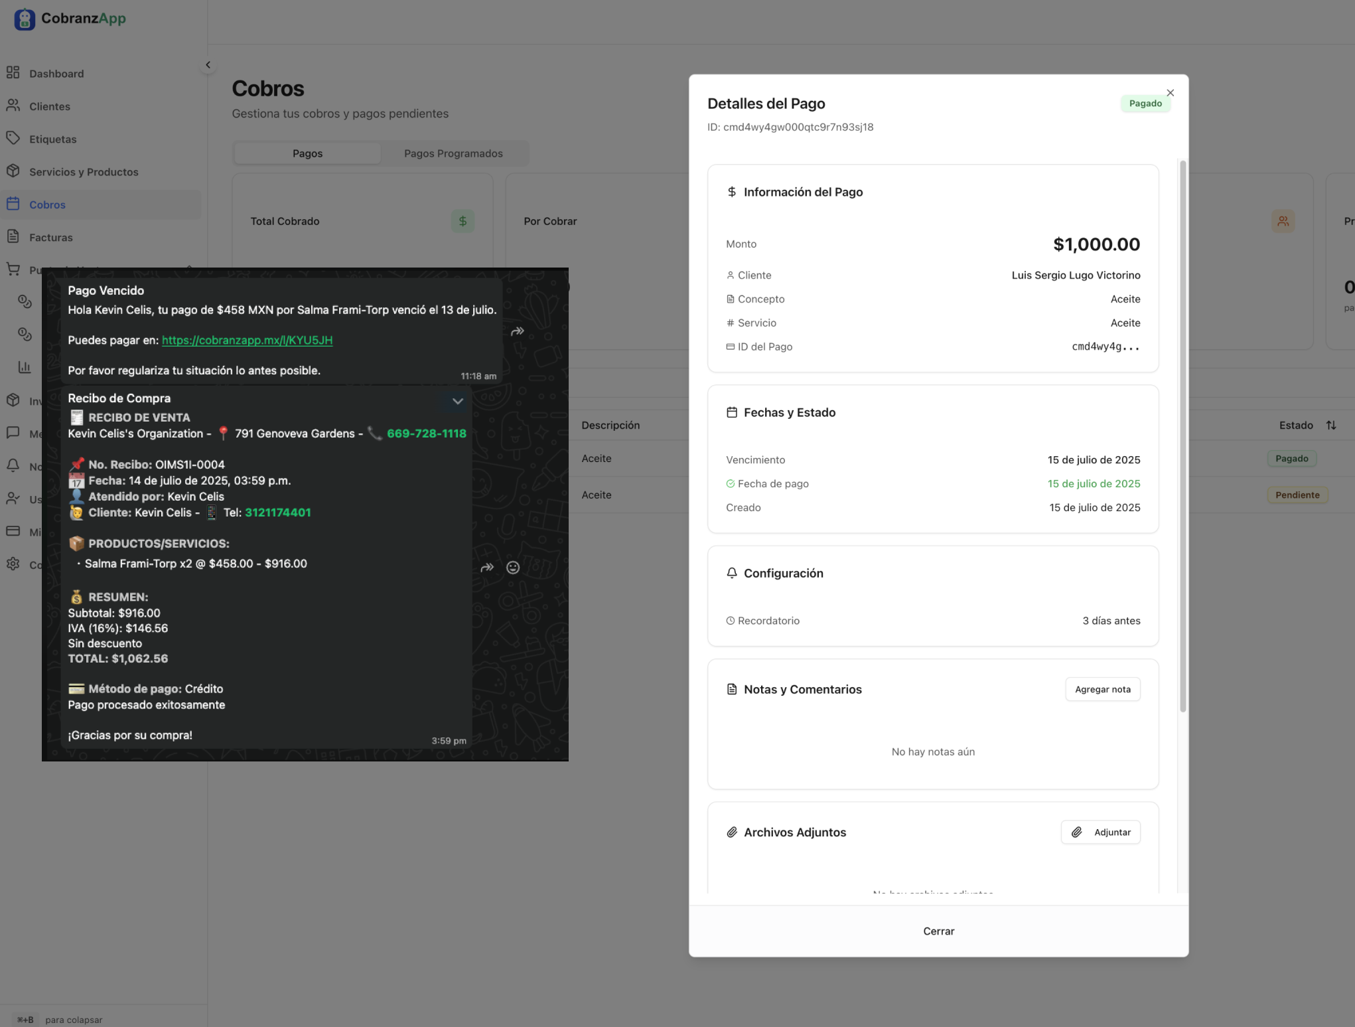Viewport: 1355px width, 1027px height.
Task: Click the emoji reaction icon on the receipt message
Action: point(513,568)
